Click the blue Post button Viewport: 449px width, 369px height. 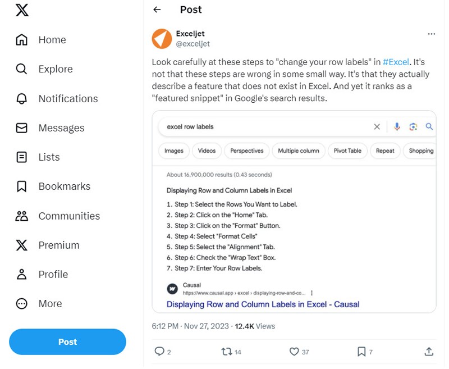point(67,341)
